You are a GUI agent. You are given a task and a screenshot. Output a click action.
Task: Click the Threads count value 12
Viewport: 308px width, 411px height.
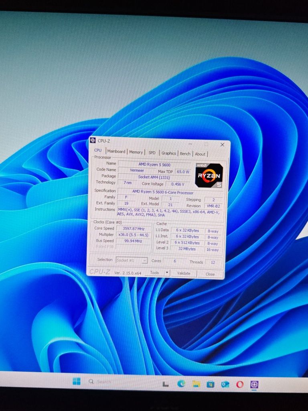coord(213,262)
